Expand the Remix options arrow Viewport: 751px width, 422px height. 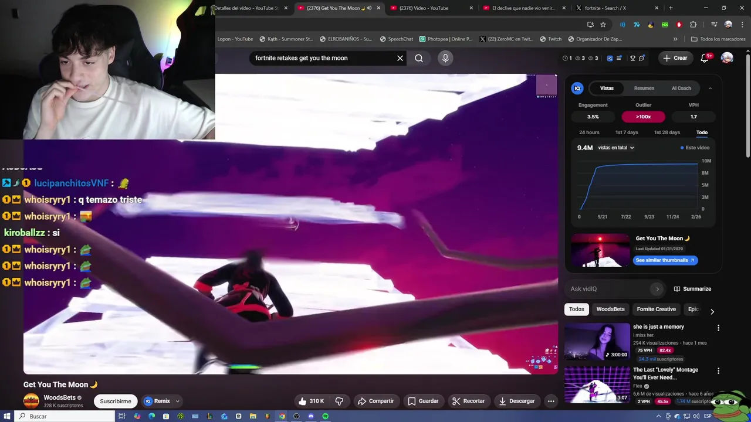(177, 401)
